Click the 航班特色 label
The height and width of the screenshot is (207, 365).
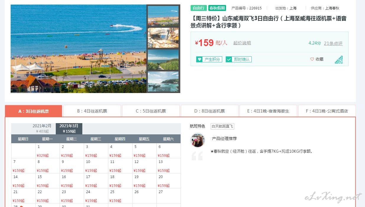pos(197,126)
